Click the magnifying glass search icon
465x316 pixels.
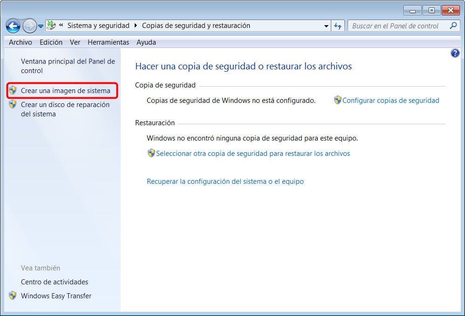pyautogui.click(x=453, y=26)
